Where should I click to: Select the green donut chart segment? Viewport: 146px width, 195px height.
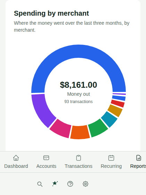[98, 128]
